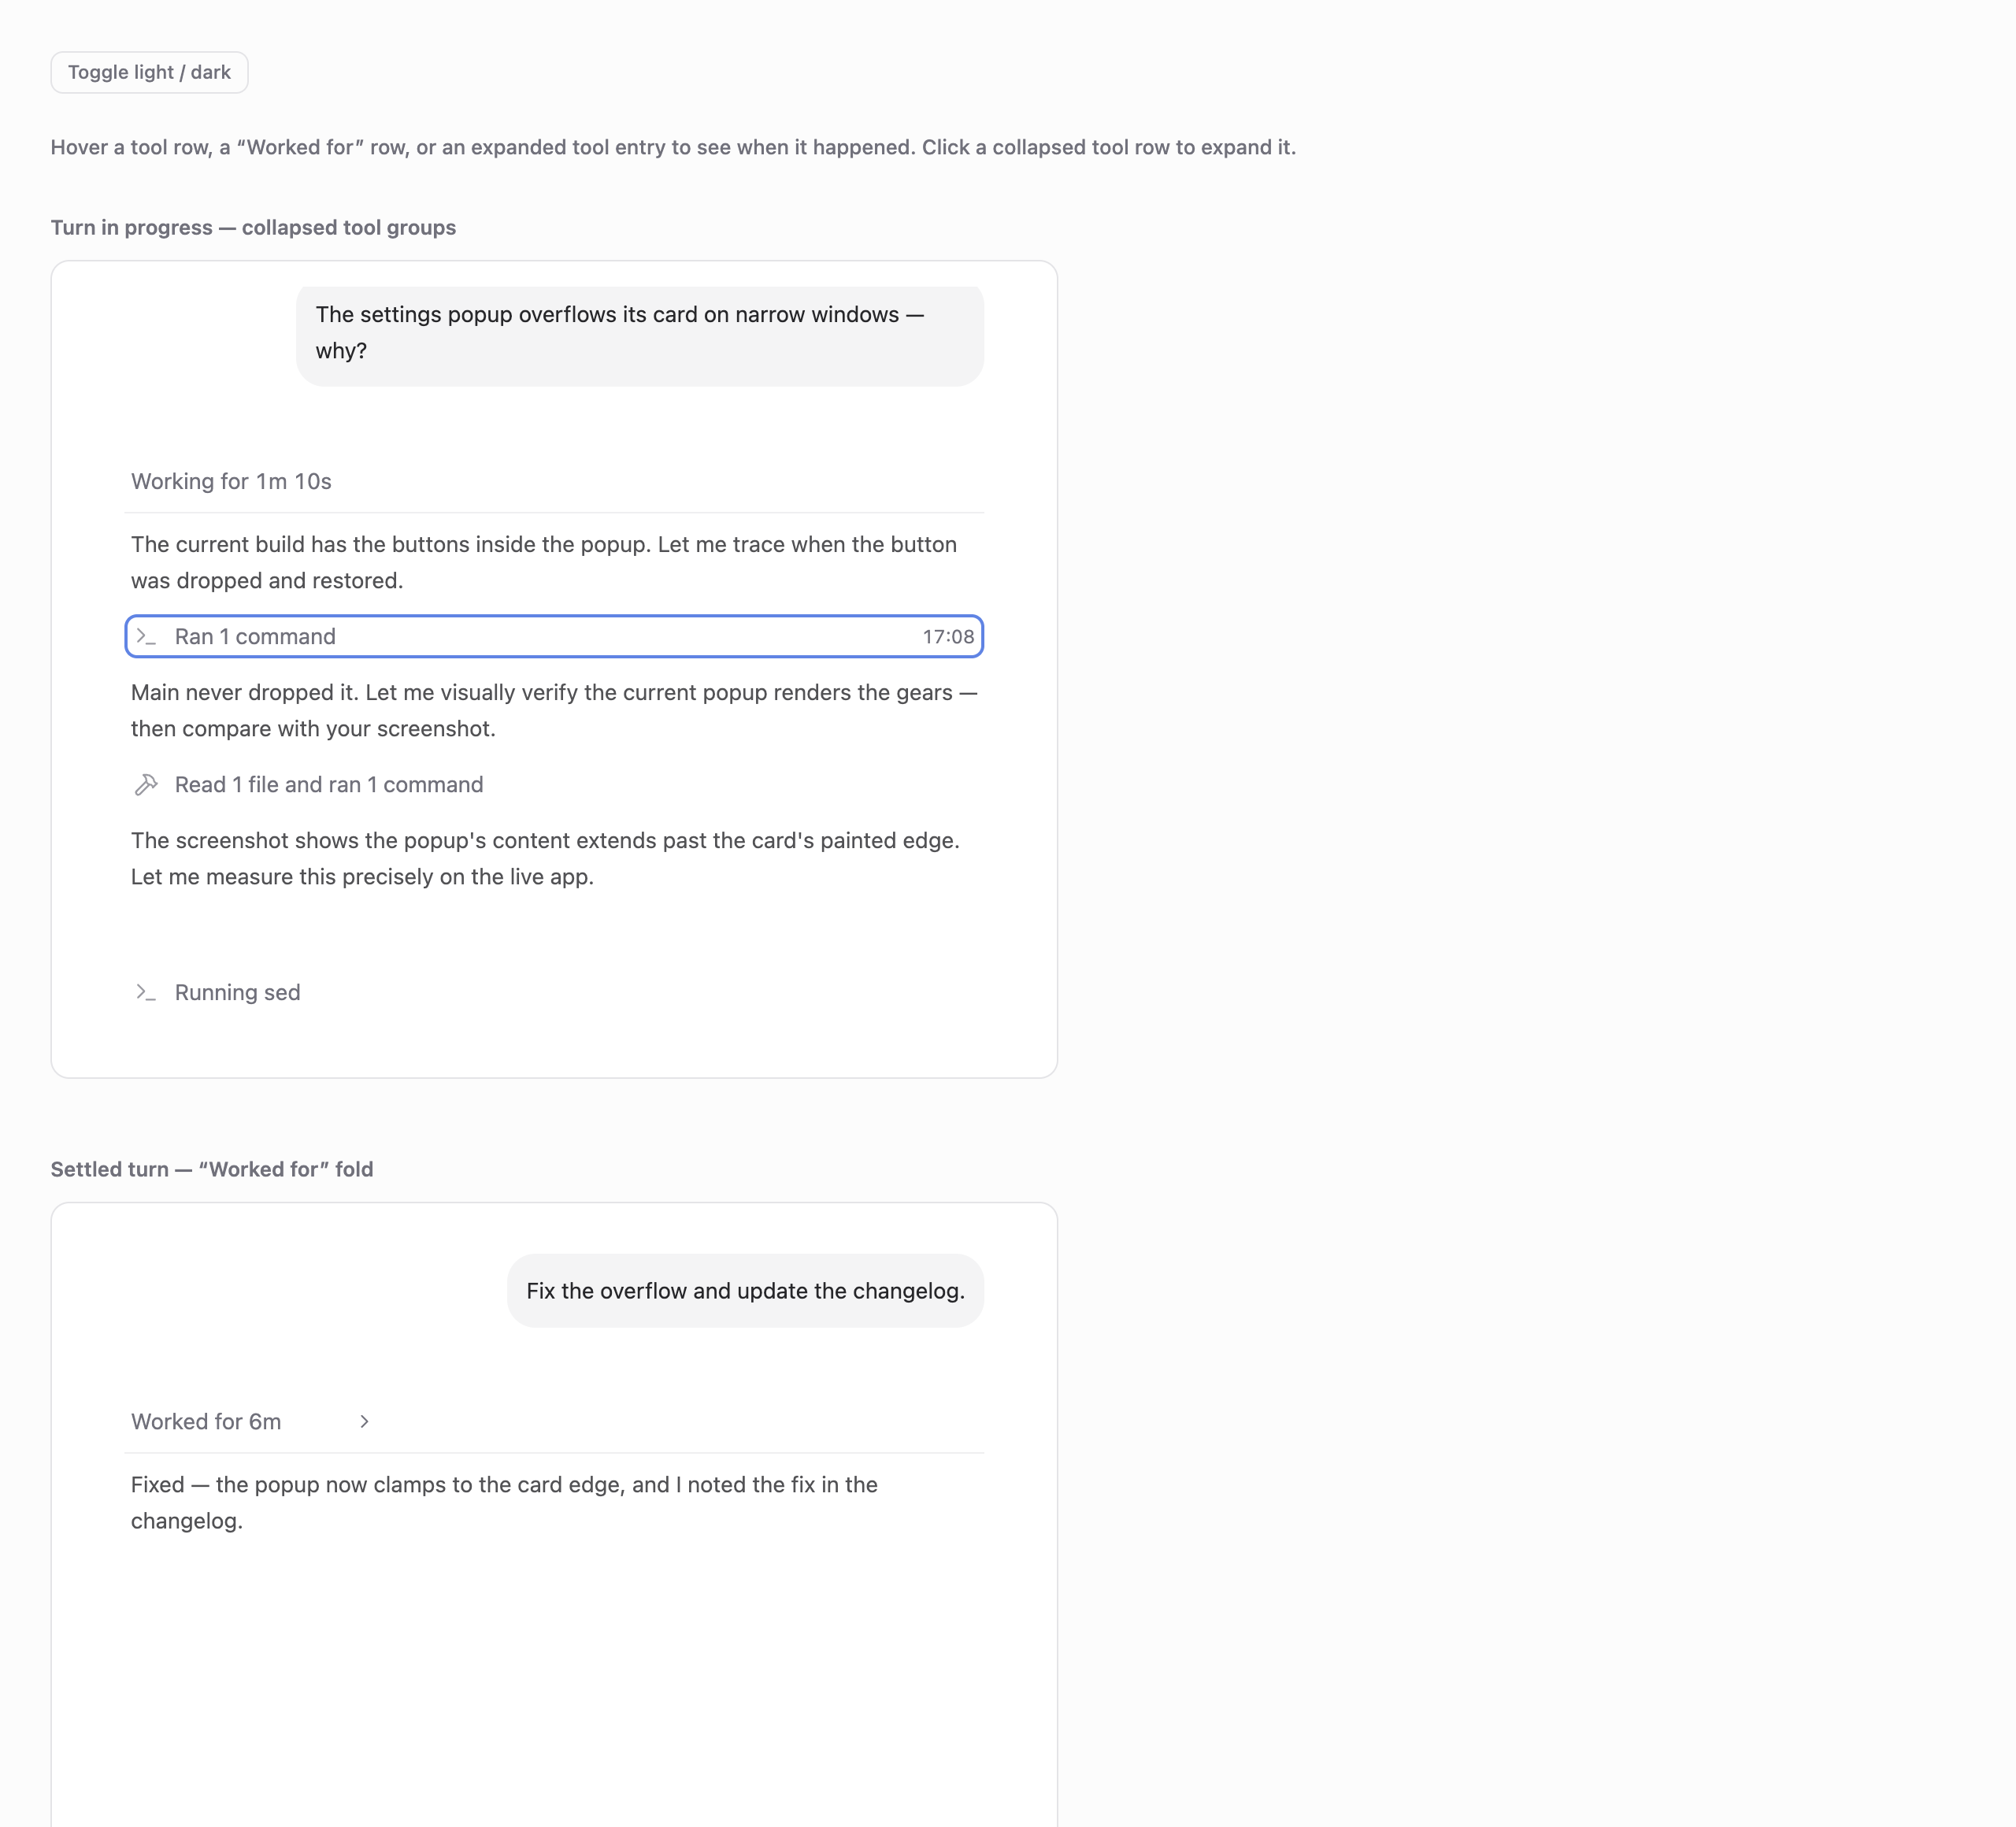Click the current build has the buttons paragraph

[x=544, y=563]
